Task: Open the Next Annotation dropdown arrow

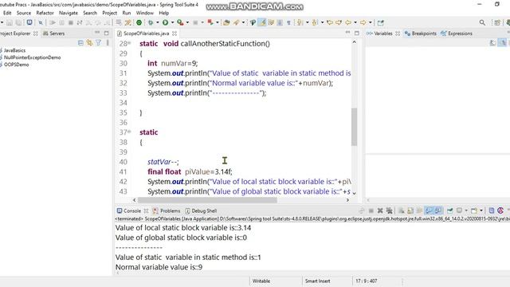Action: coord(308,22)
